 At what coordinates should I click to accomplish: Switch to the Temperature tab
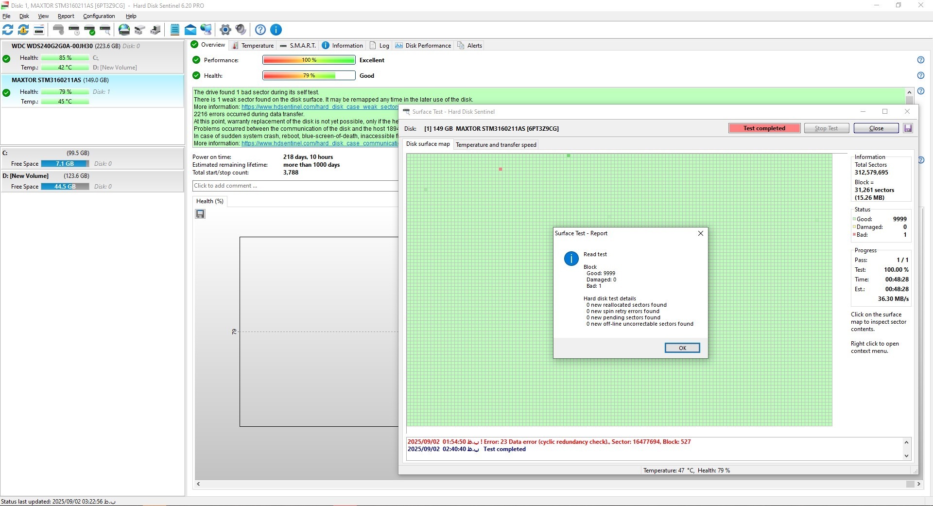(x=253, y=46)
